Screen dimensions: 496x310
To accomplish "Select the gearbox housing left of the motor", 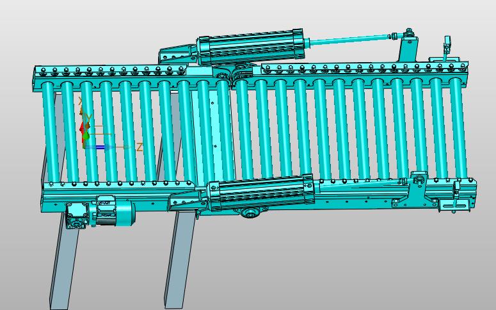I will [76, 215].
